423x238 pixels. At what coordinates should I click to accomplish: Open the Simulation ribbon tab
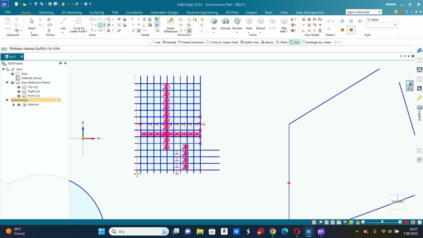[x=134, y=12]
